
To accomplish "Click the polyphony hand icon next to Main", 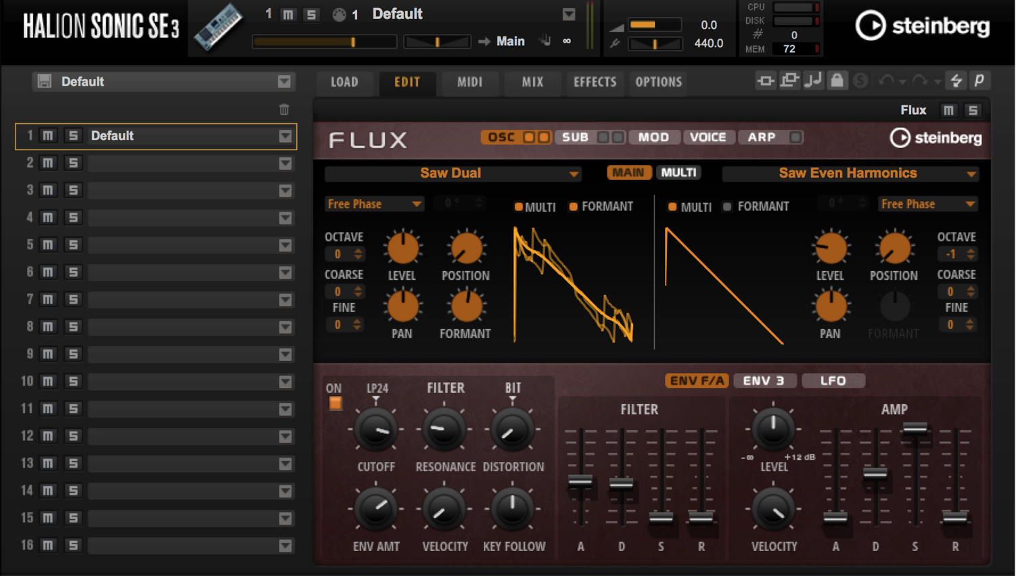I will 545,41.
